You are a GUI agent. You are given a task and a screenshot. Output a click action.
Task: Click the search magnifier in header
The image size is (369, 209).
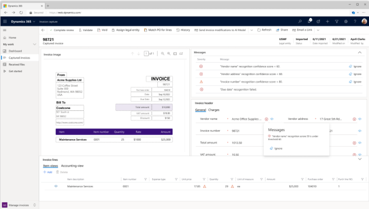tap(300, 21)
